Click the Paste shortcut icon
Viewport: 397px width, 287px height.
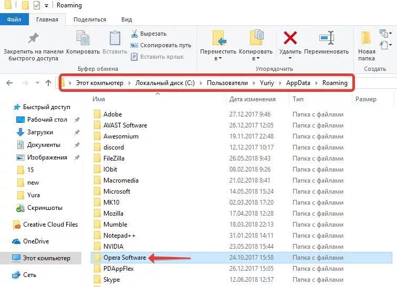134,57
